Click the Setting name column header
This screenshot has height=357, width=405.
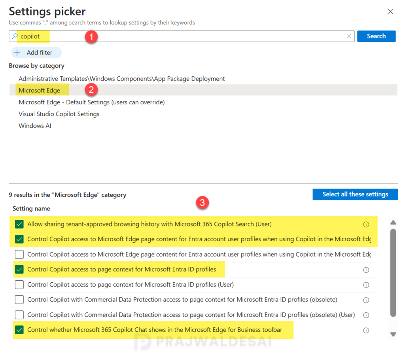tap(31, 209)
